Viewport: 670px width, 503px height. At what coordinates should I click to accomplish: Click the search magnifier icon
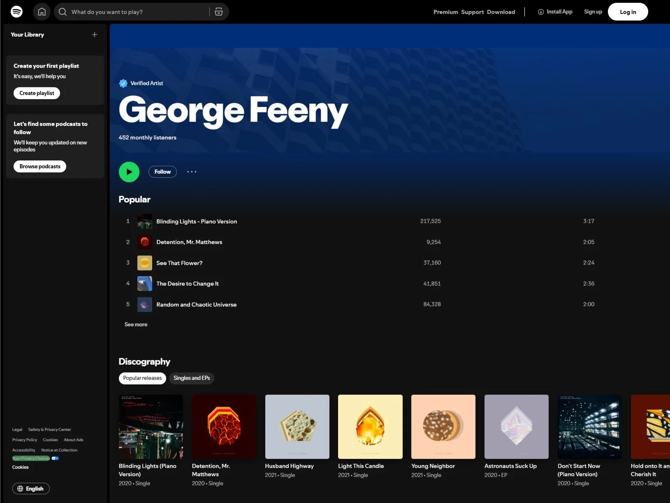click(x=63, y=12)
